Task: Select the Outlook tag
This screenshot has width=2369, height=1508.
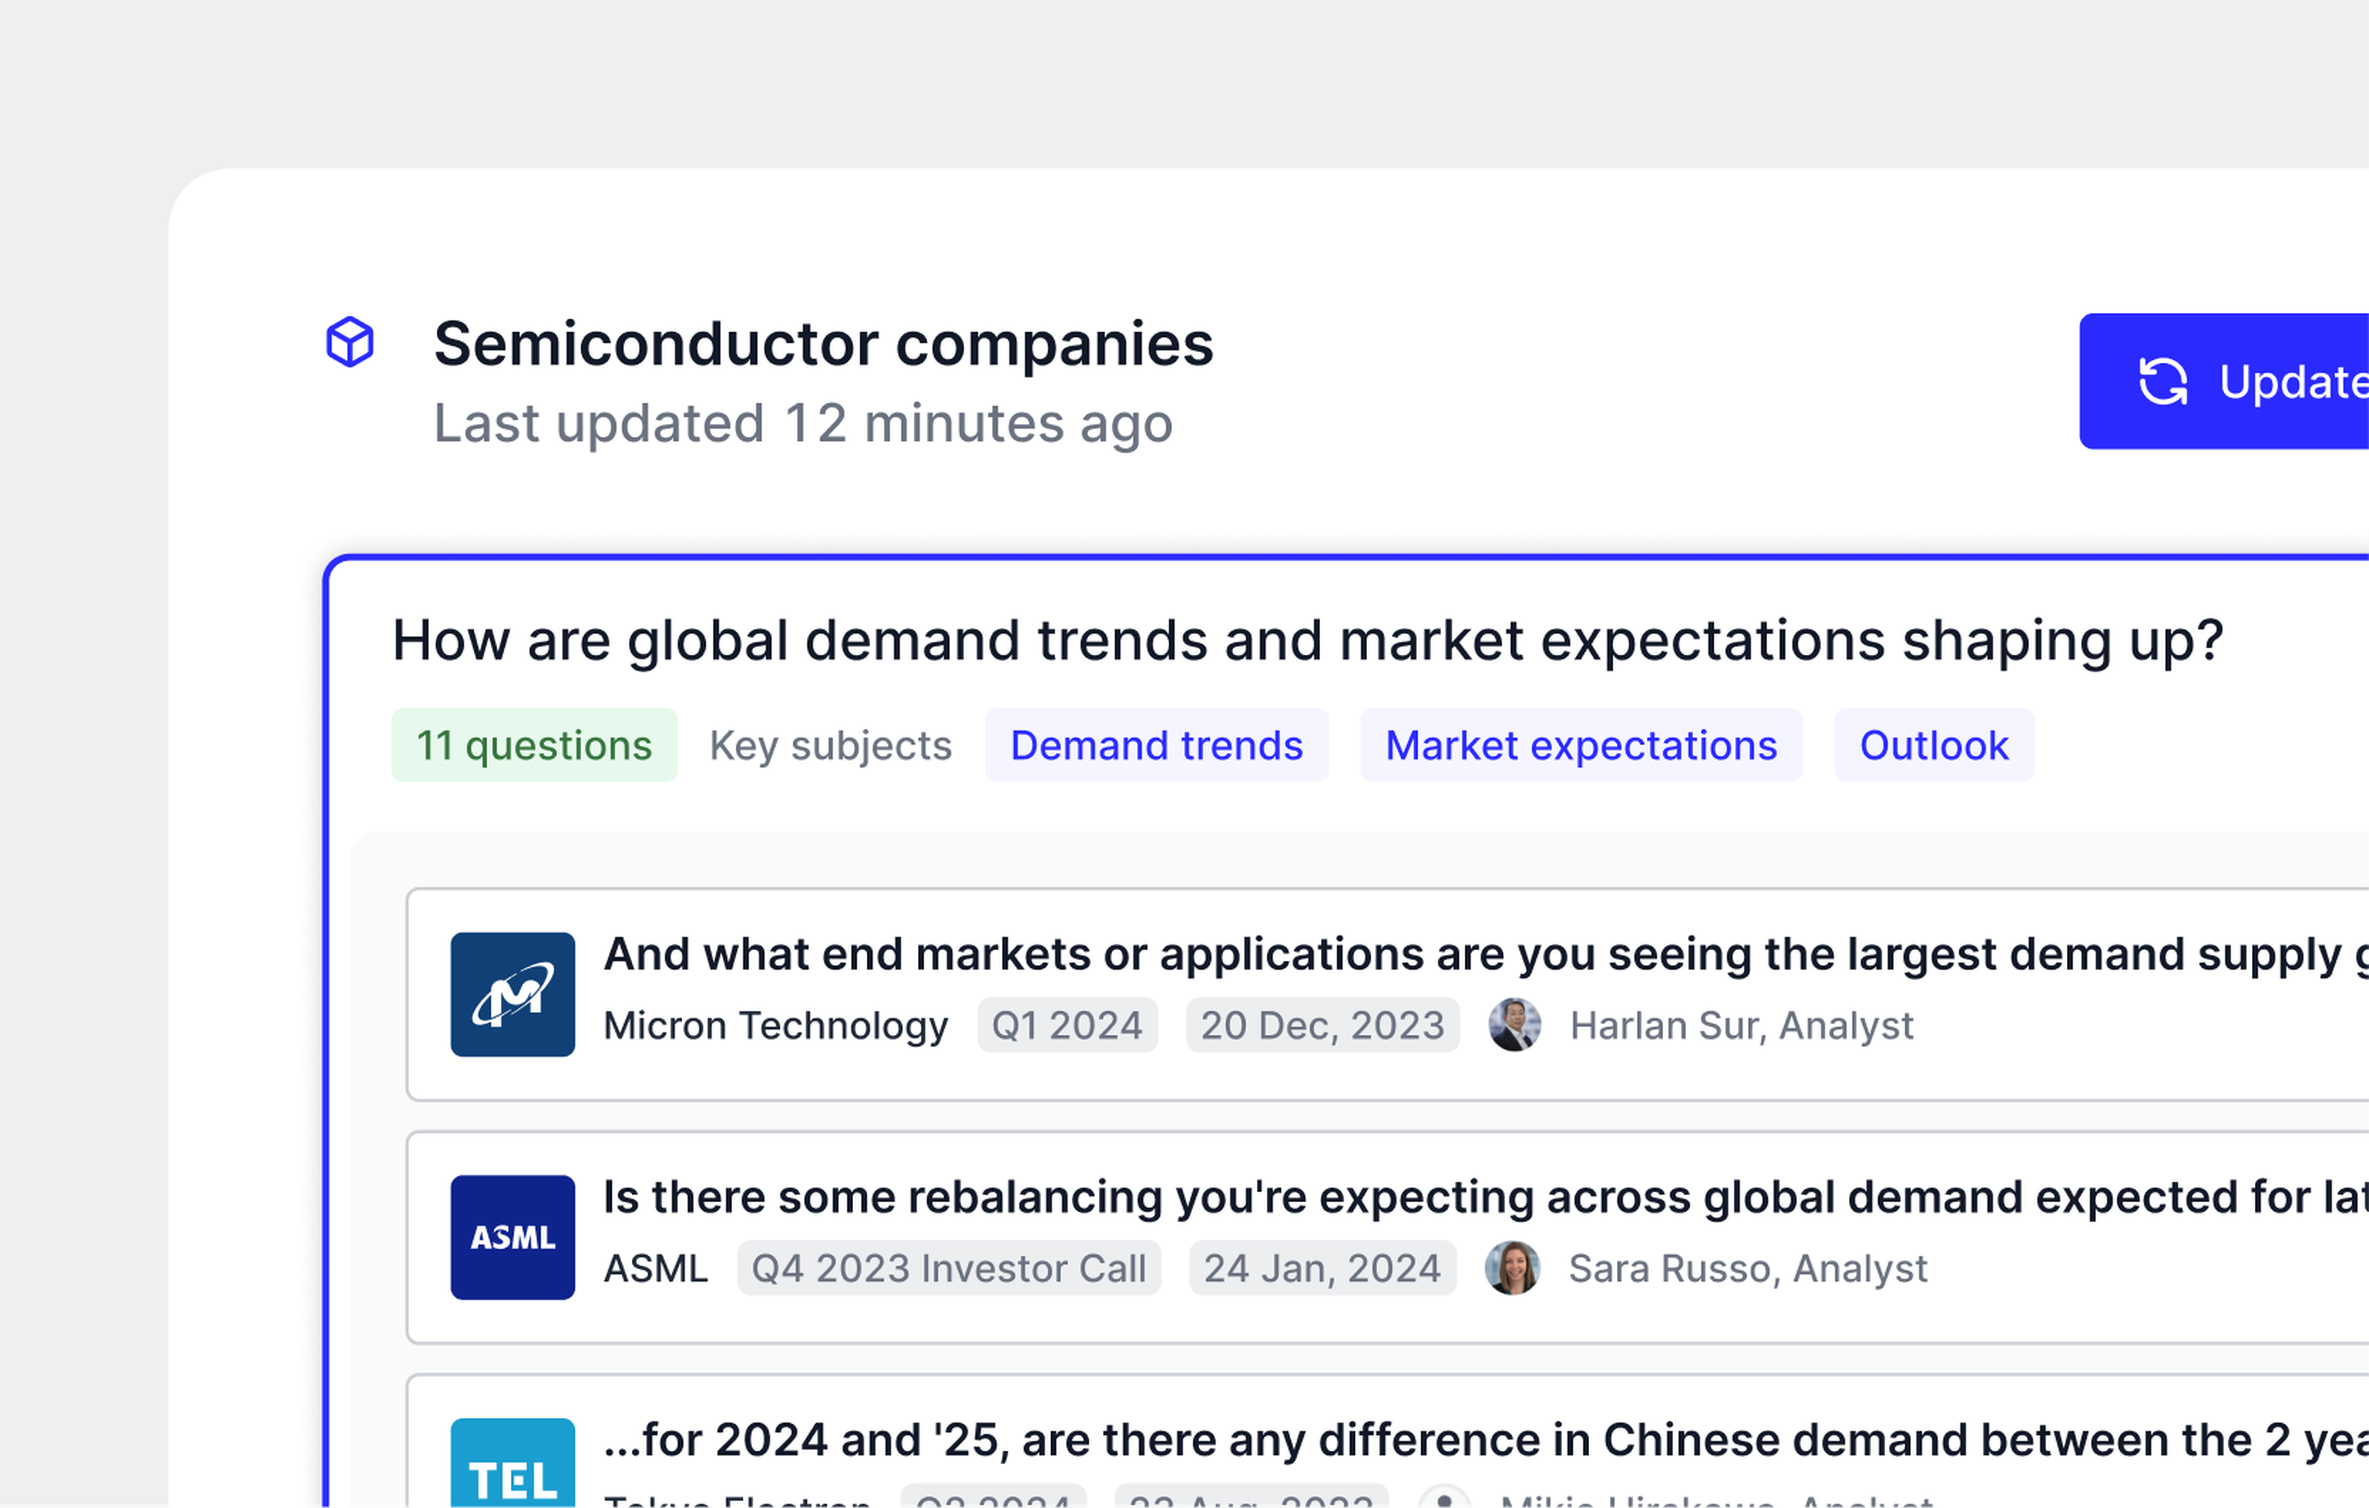Action: tap(1934, 745)
